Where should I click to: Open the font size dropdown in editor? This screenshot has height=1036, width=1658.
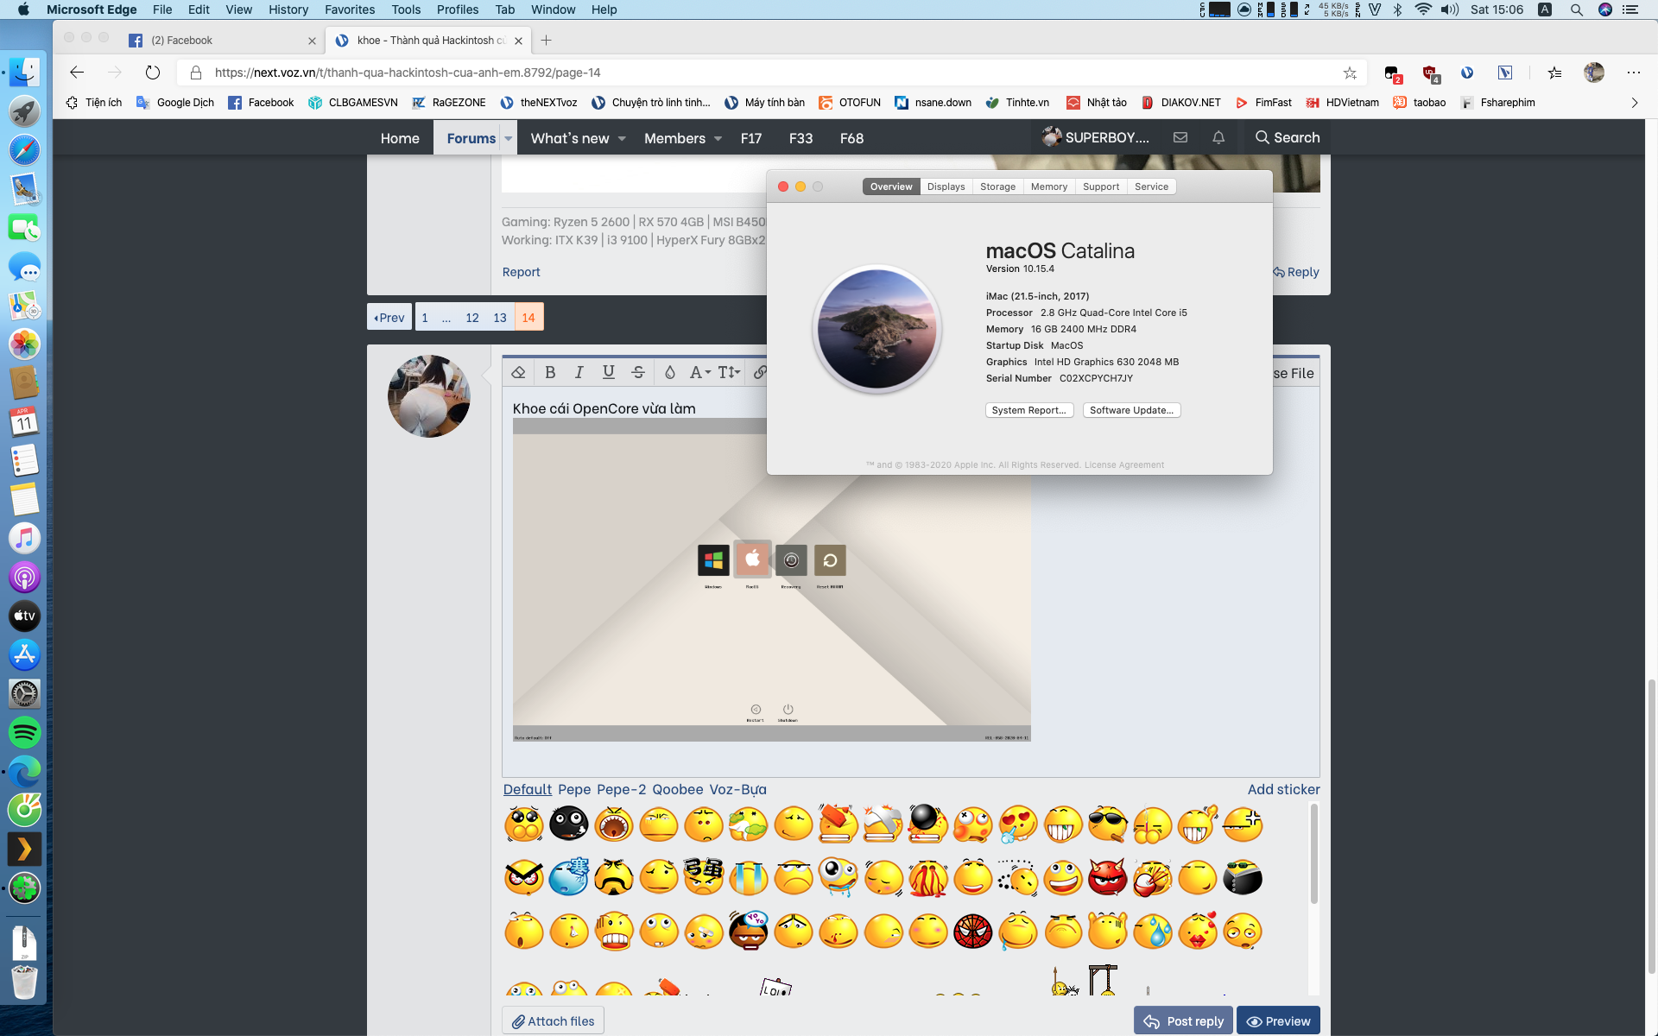coord(729,372)
